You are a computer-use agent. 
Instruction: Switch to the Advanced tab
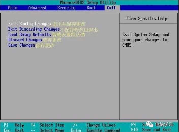[x=37, y=8]
